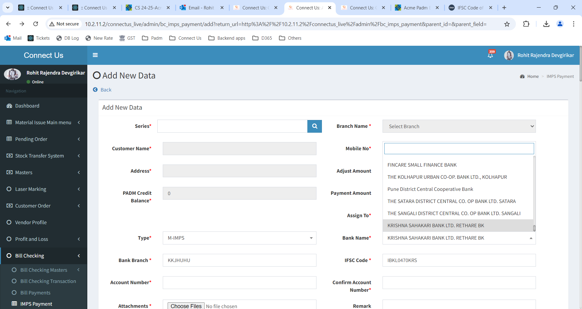Open the Type M-IMPS dropdown

239,238
